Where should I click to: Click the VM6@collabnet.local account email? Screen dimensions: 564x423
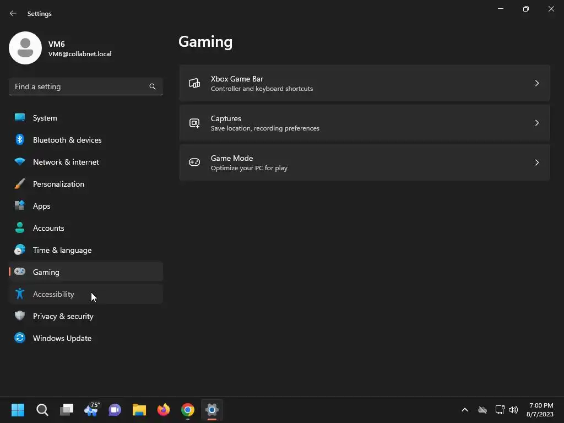(80, 54)
